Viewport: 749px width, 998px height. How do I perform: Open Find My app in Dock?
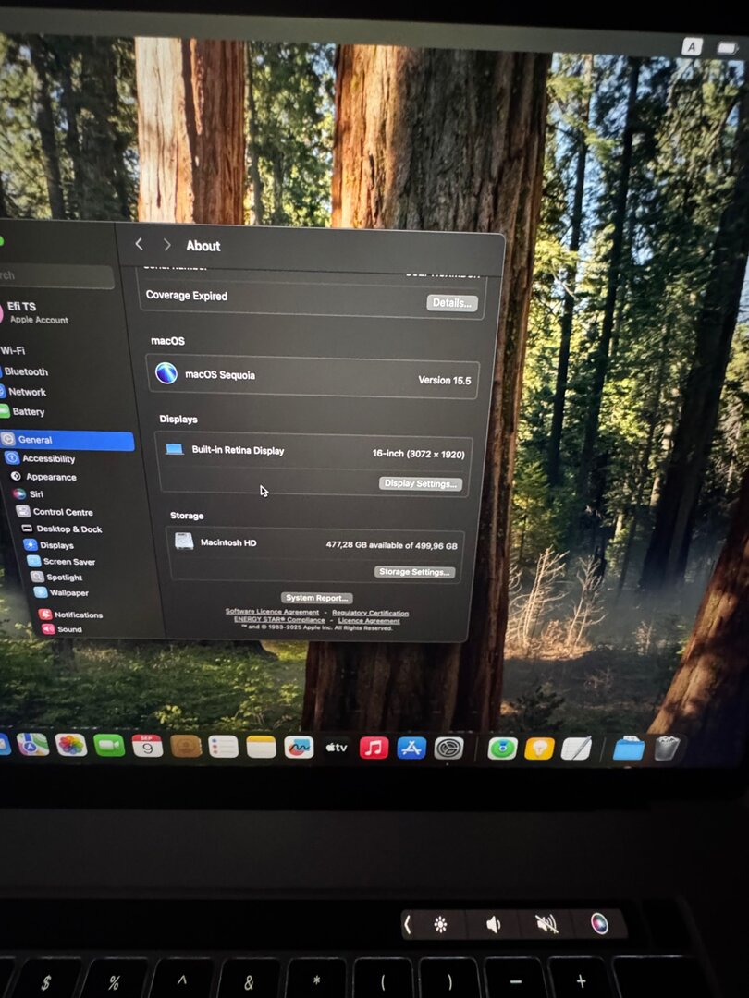502,749
